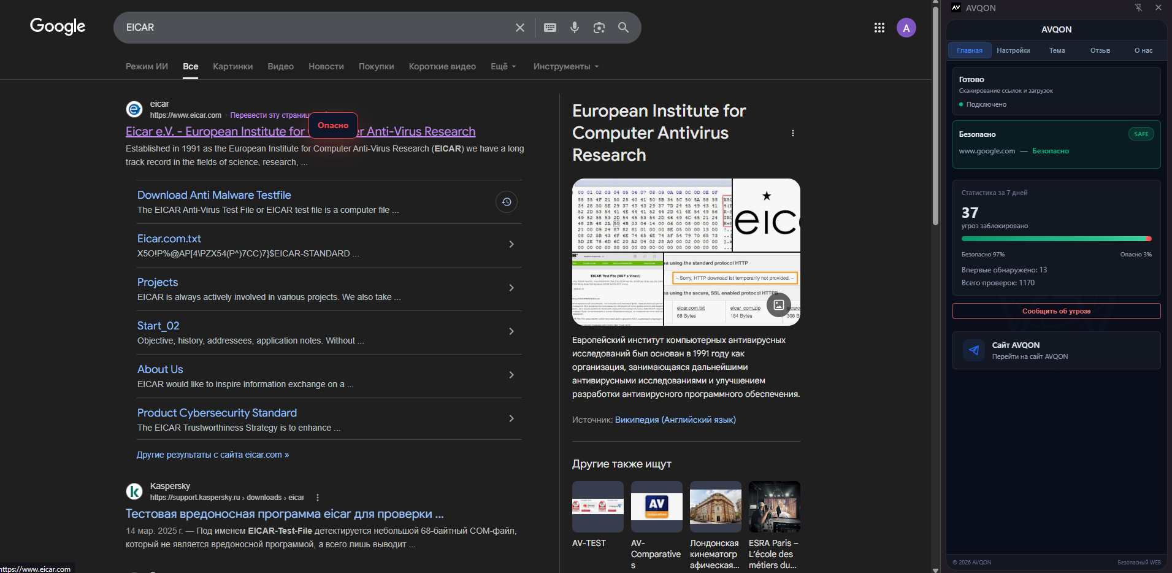Start voice search with microphone icon
Screen dimensions: 1172x573
click(x=575, y=28)
